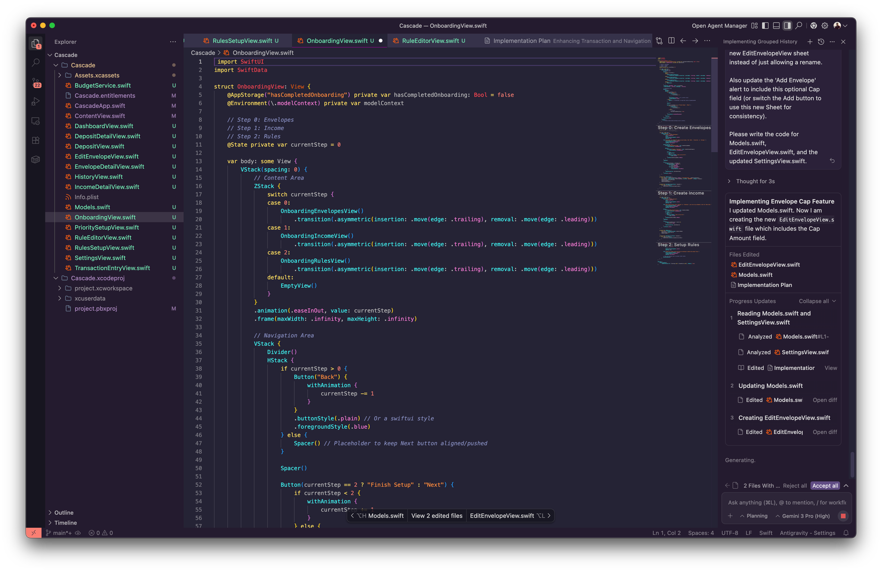The image size is (882, 572).
Task: Start a new agent conversation with plus icon
Action: [810, 42]
